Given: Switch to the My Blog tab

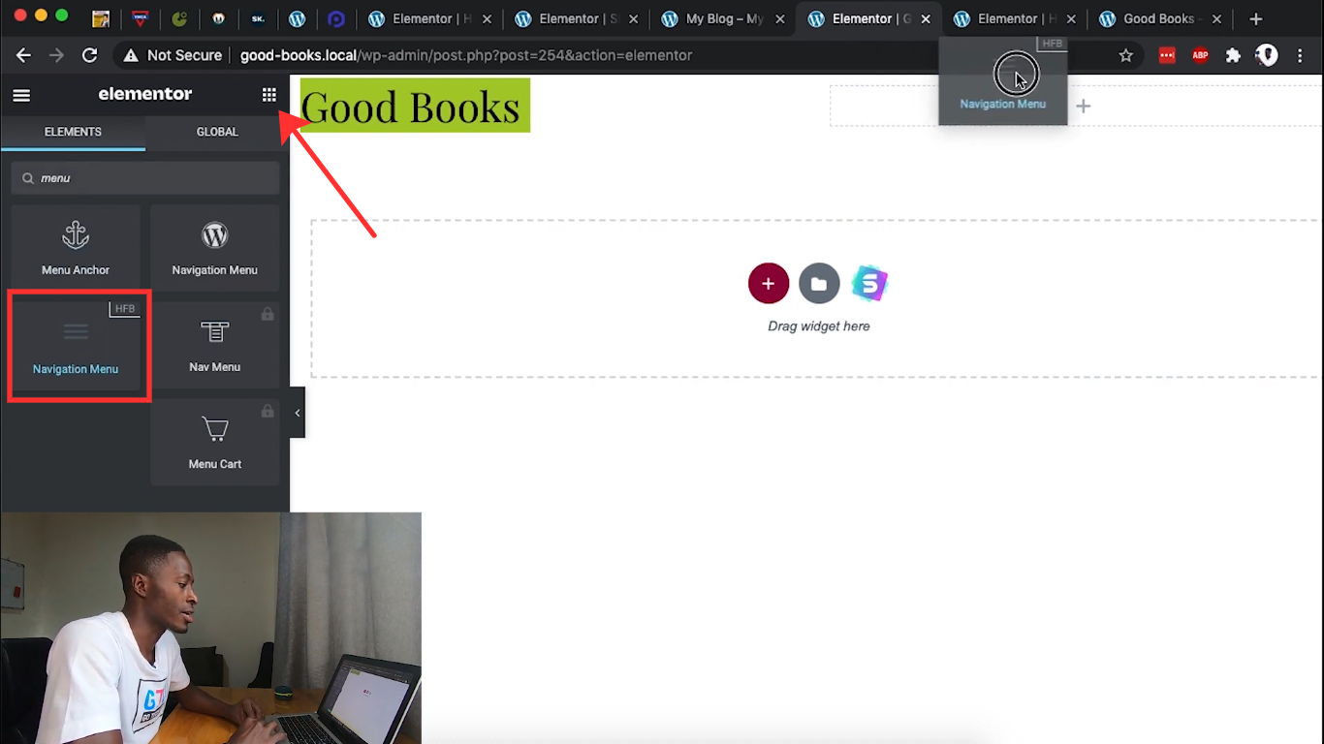Looking at the screenshot, I should pos(722,18).
